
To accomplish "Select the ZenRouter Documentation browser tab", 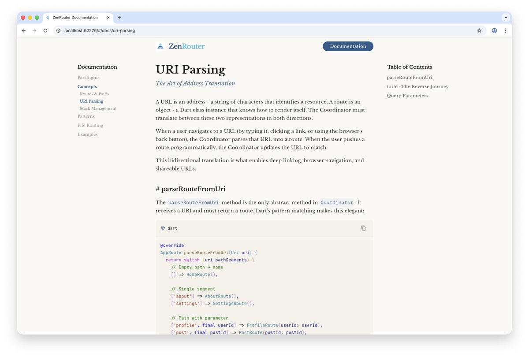I will [x=78, y=18].
